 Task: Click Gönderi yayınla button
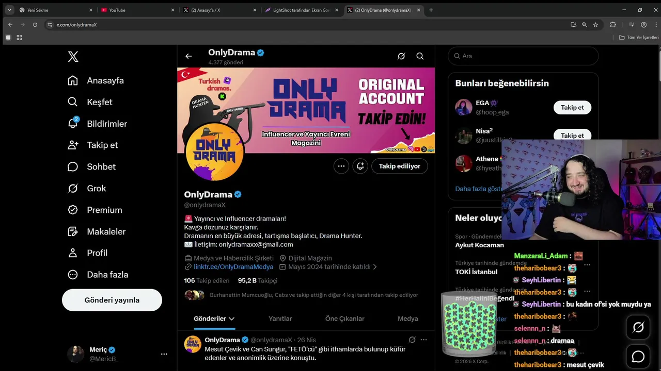[x=112, y=300]
